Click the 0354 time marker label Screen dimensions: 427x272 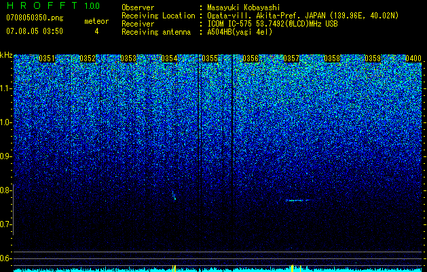[169, 58]
